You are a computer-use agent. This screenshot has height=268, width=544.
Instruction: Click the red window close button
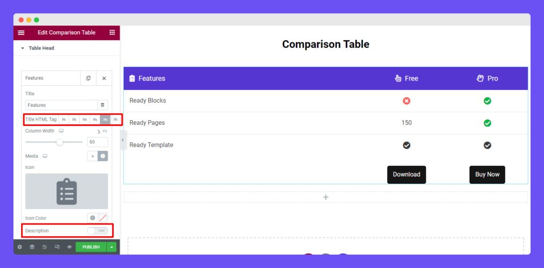[21, 20]
